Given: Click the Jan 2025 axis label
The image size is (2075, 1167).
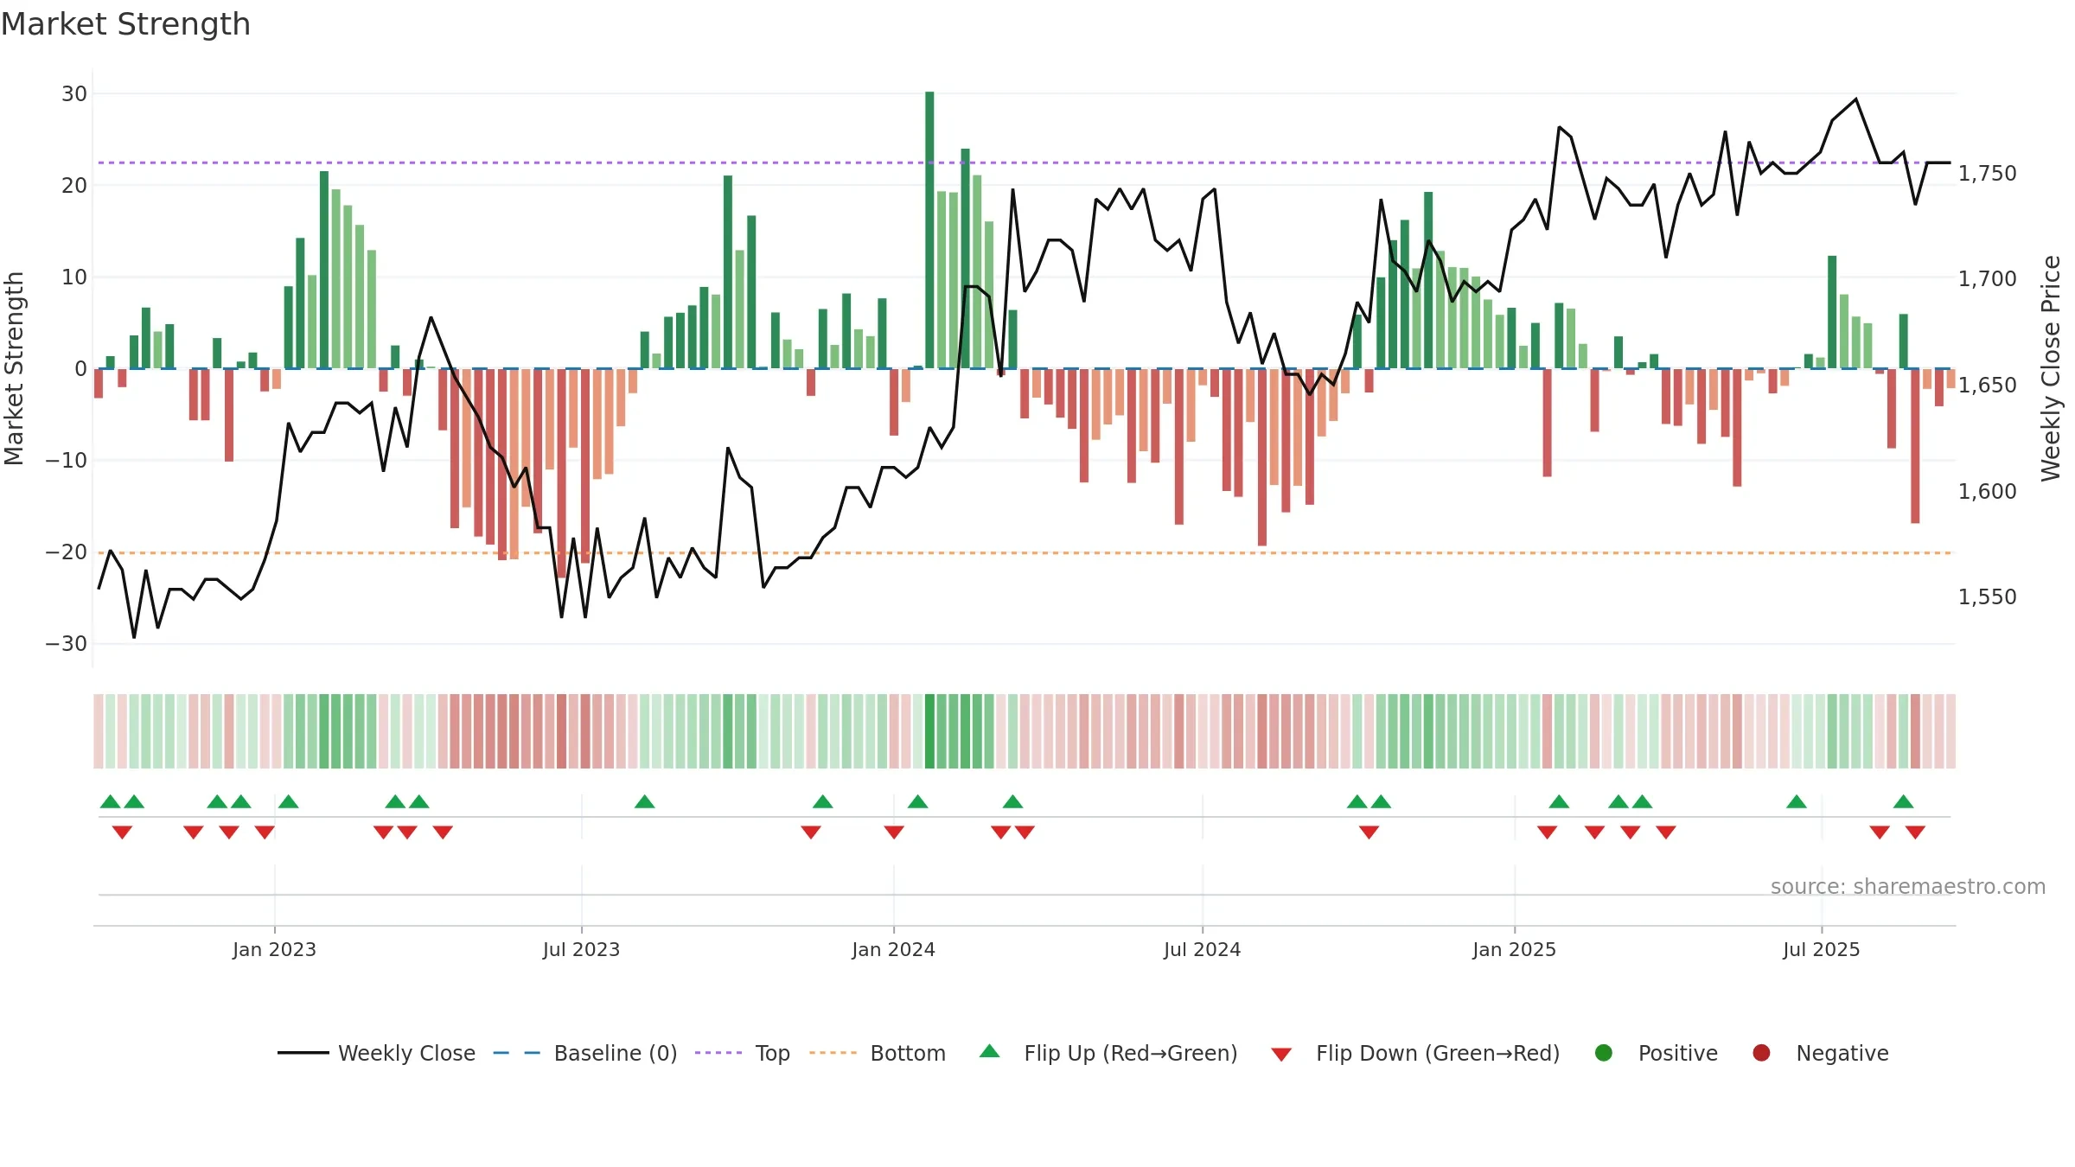Looking at the screenshot, I should (x=1514, y=949).
